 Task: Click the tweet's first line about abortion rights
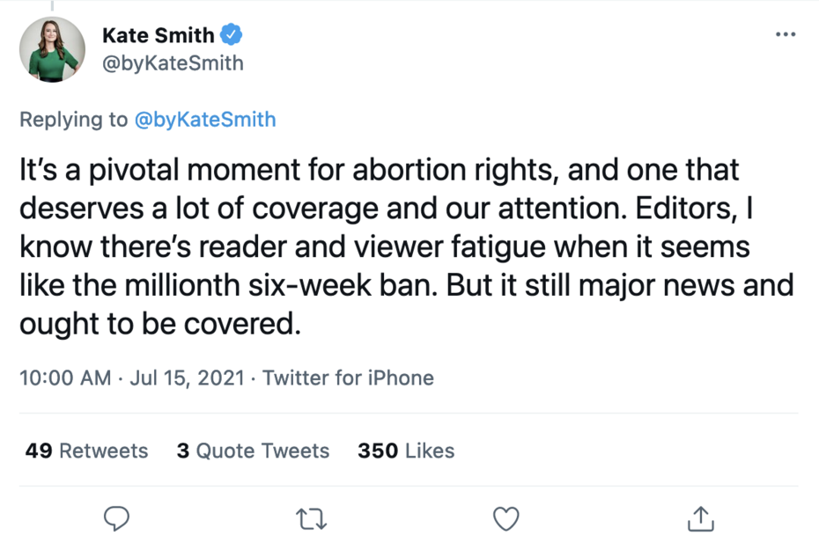click(379, 170)
